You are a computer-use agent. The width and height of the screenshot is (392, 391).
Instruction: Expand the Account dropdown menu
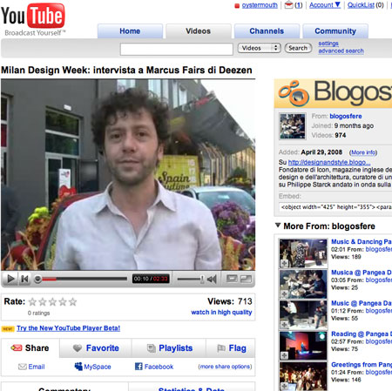(325, 5)
